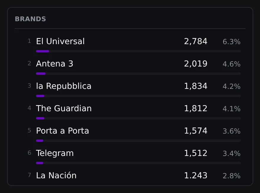260x193 pixels.
Task: Click the 2,019 count value
Action: (x=196, y=64)
